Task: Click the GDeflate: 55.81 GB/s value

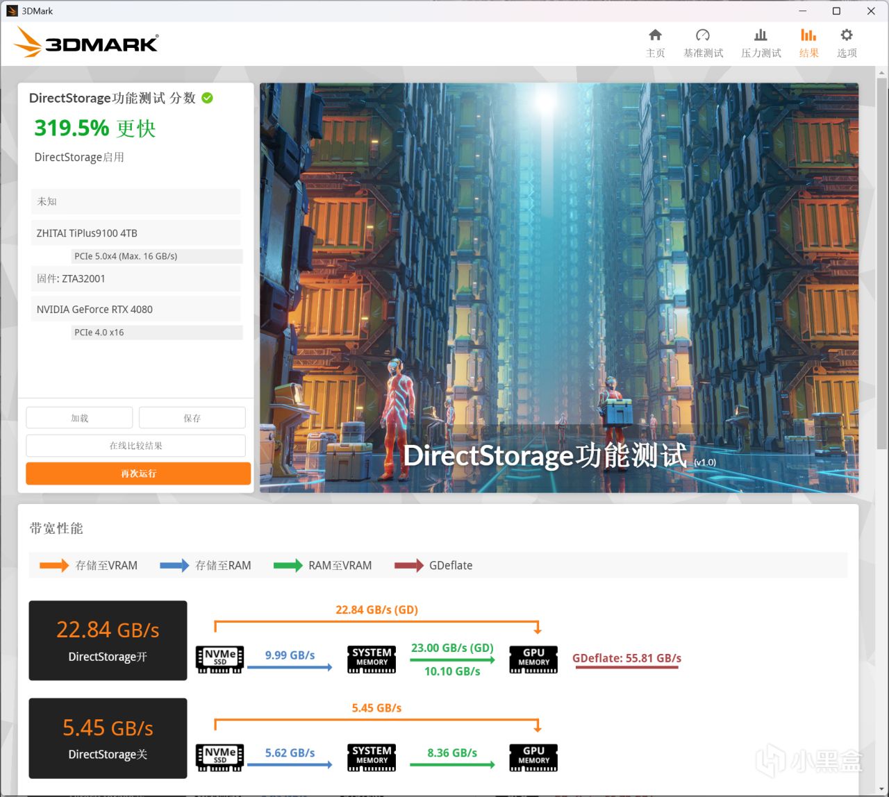Action: click(x=626, y=658)
